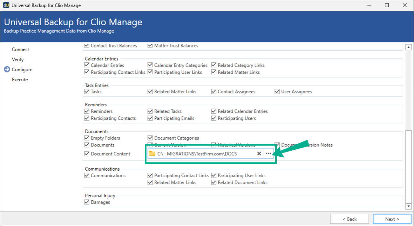Toggle Contact Assignees checkbox
The image size is (414, 226).
tap(214, 91)
